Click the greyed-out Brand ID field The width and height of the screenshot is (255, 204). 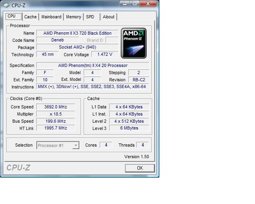click(x=112, y=40)
